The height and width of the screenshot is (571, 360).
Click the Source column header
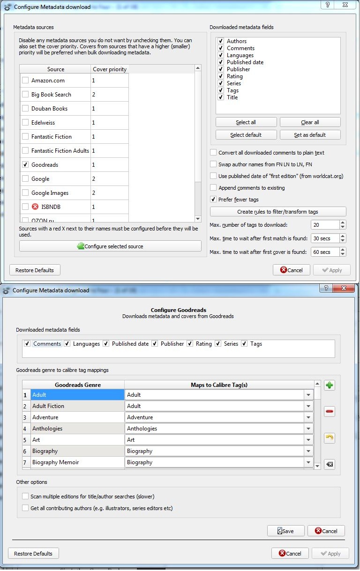point(55,69)
